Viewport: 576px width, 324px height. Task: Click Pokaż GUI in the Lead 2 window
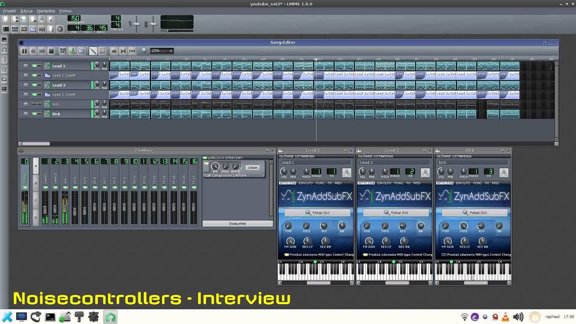coord(396,213)
